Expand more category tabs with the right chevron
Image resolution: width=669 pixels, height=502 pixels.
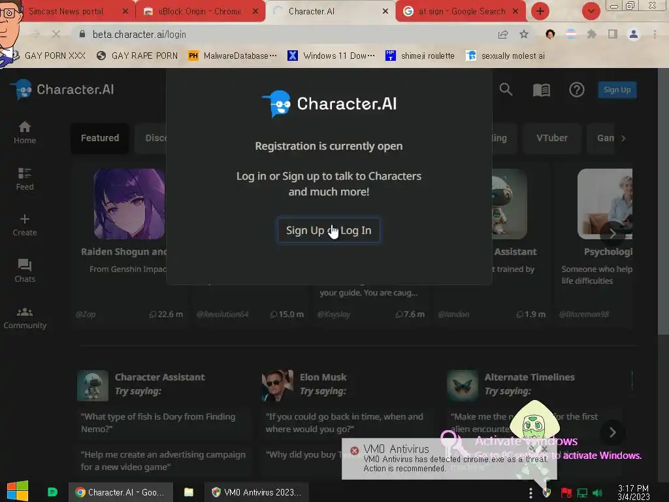[x=623, y=139]
